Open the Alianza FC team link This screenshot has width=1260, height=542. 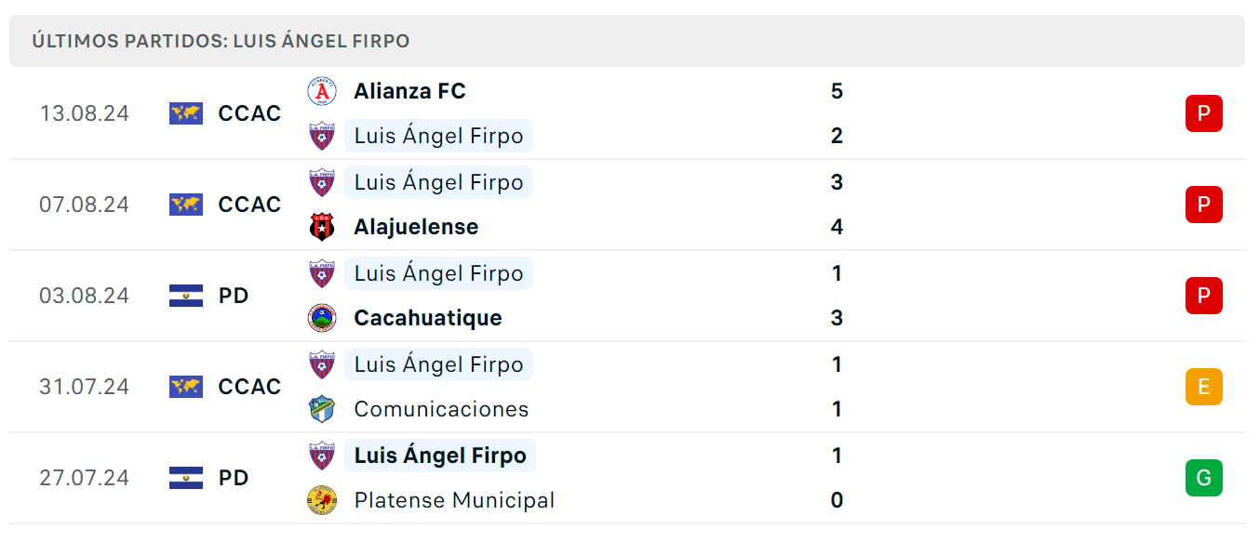[410, 91]
